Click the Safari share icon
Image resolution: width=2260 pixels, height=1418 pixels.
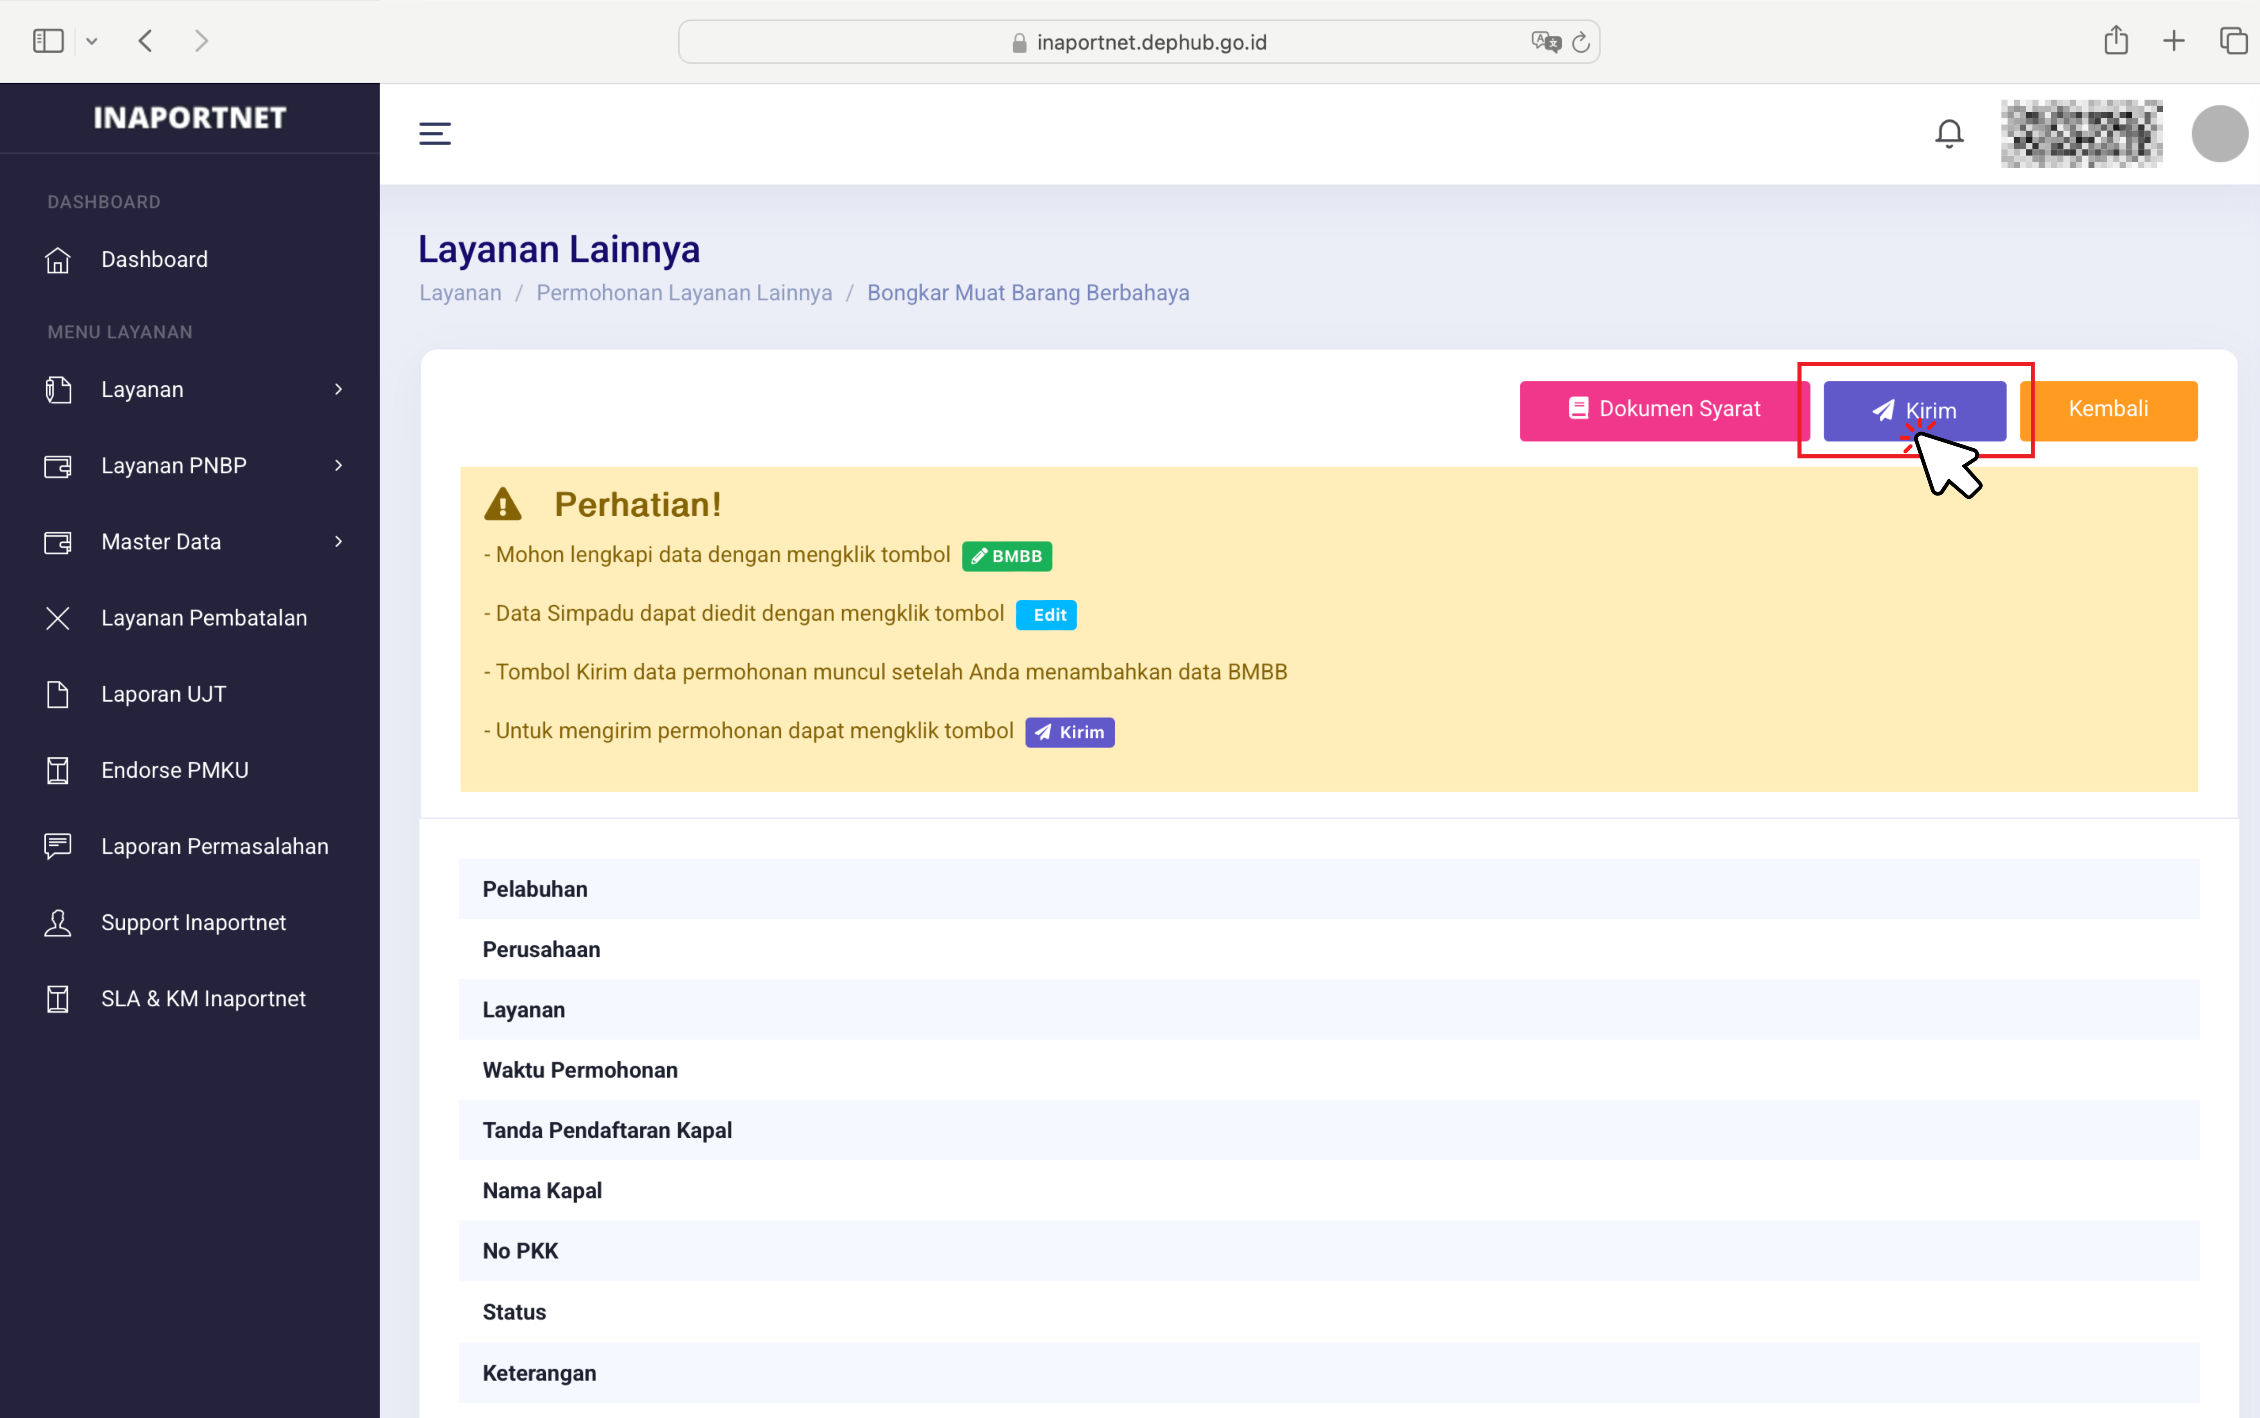[2116, 40]
